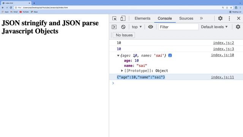Open a new browser tab
Image resolution: width=243 pixels, height=137 pixels.
(x=34, y=3)
